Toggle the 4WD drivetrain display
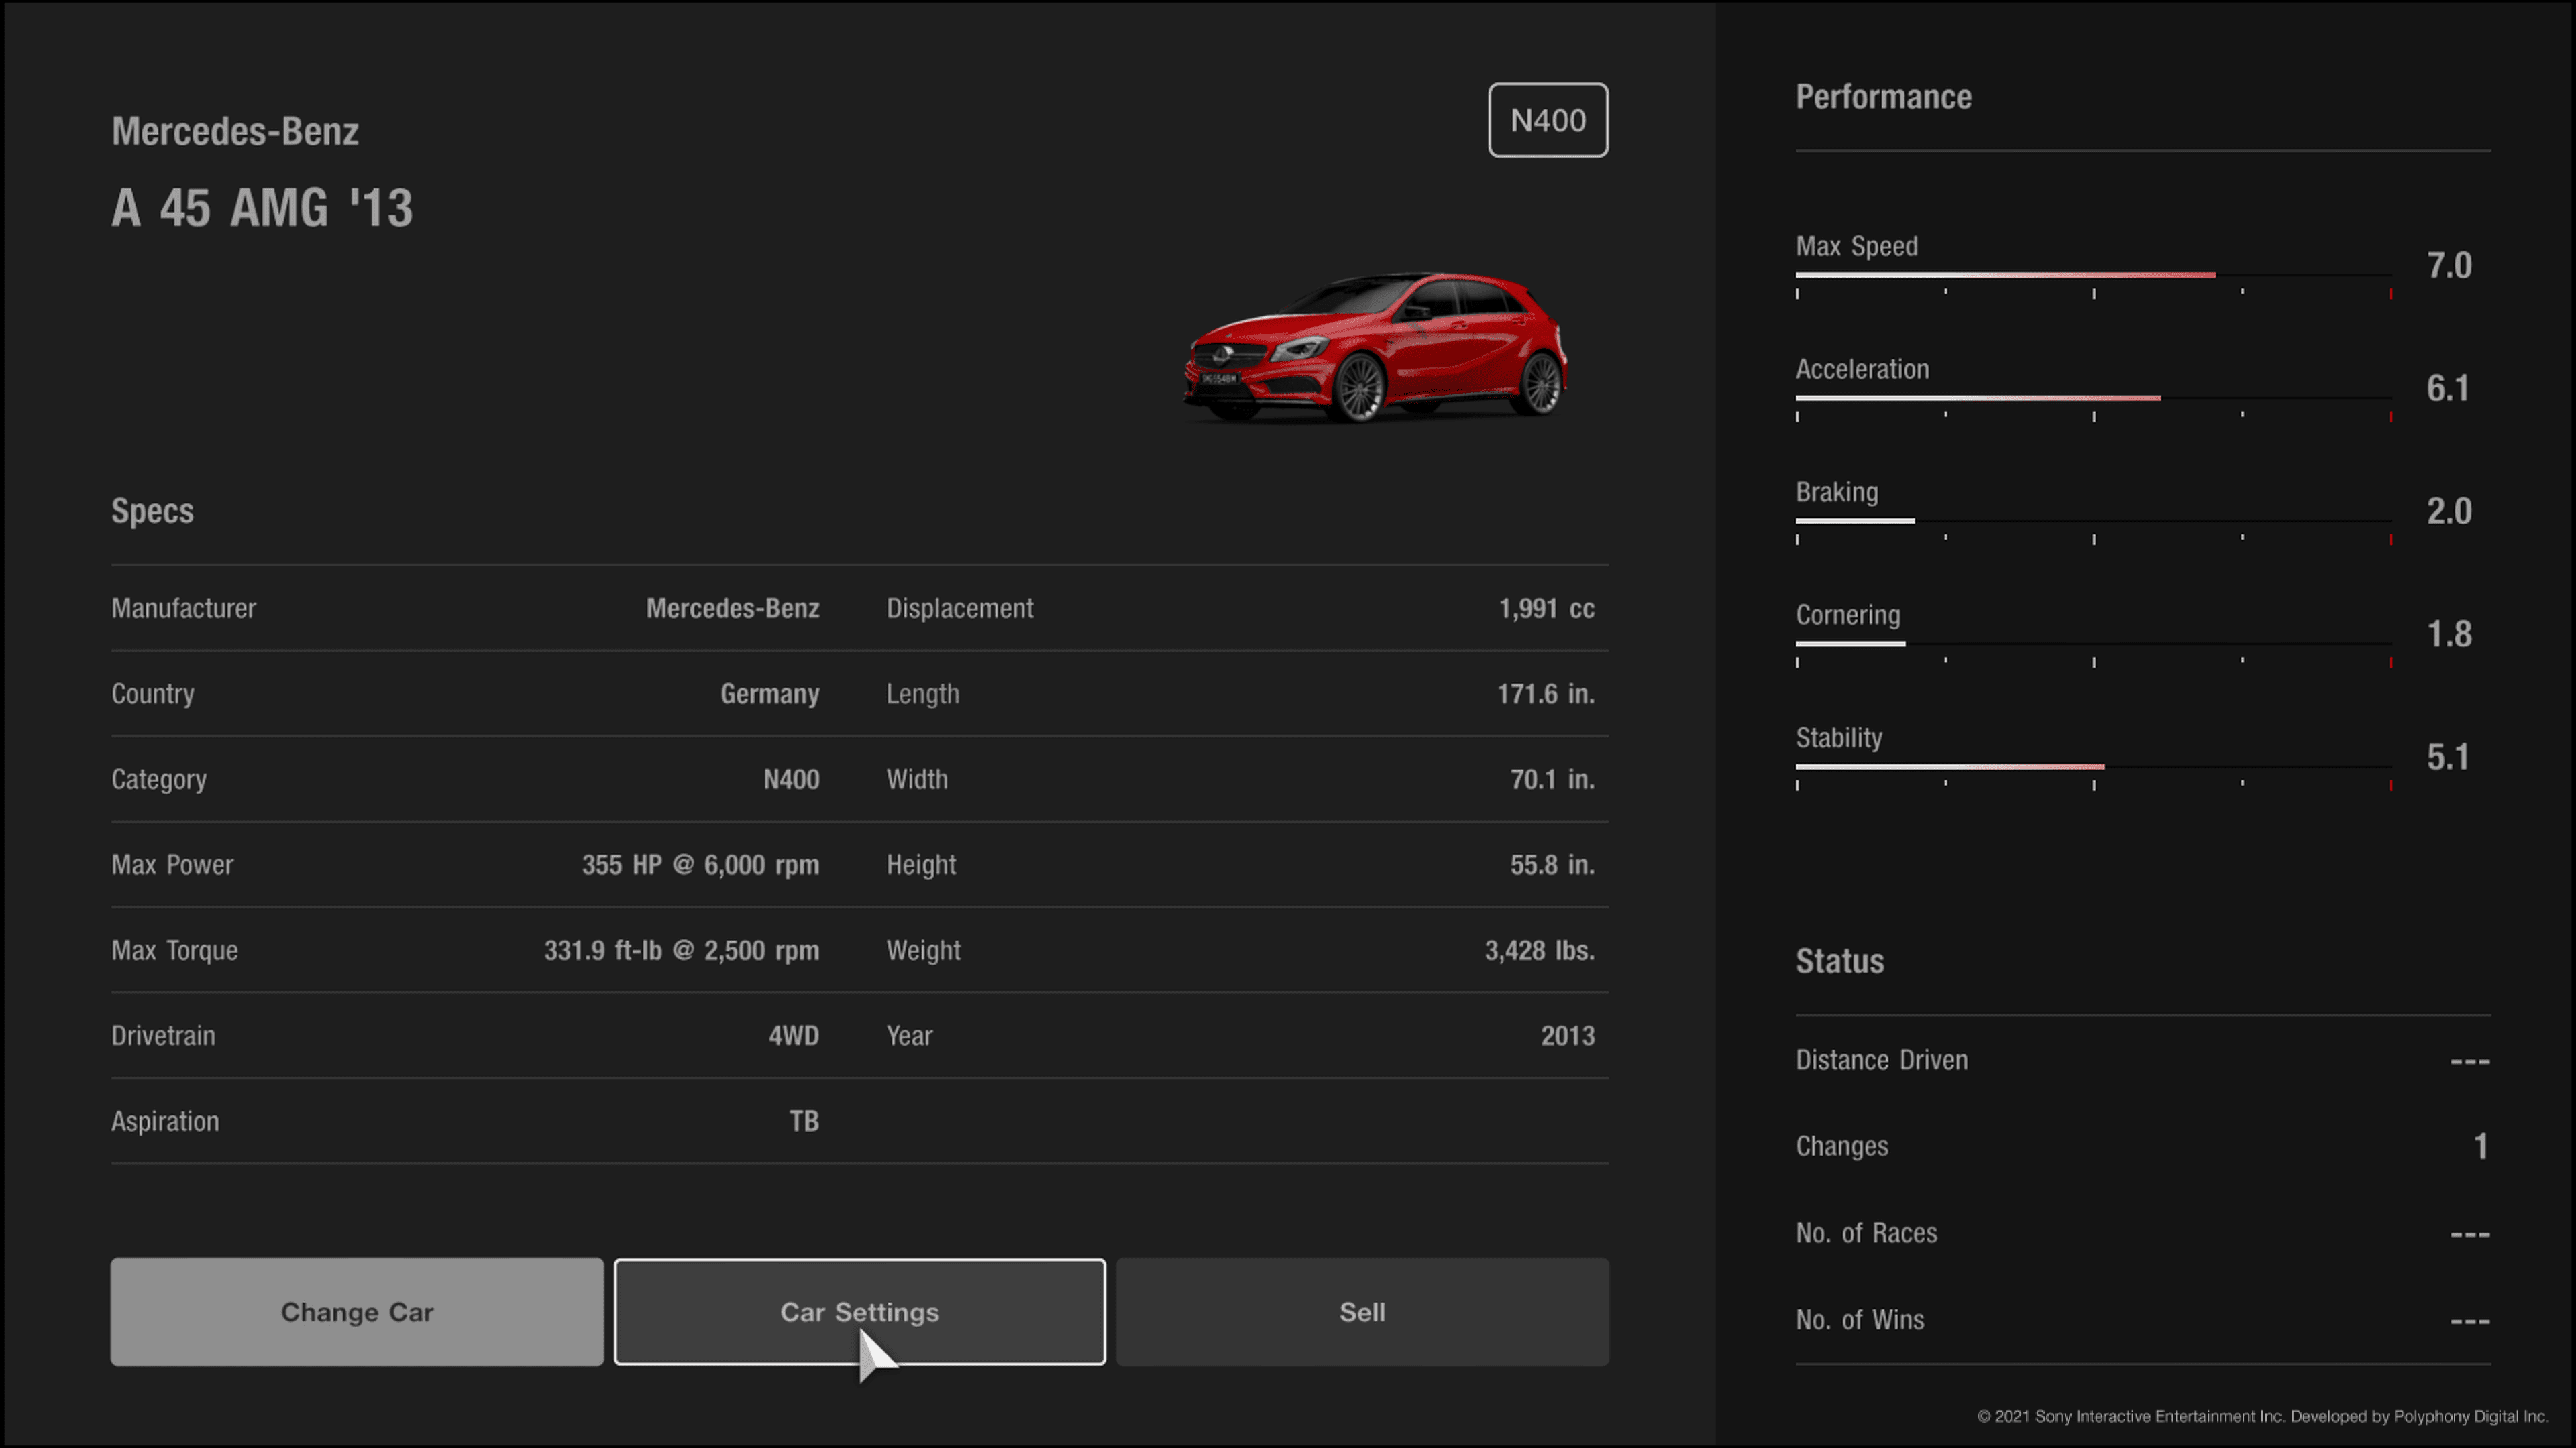2576x1448 pixels. click(794, 1036)
